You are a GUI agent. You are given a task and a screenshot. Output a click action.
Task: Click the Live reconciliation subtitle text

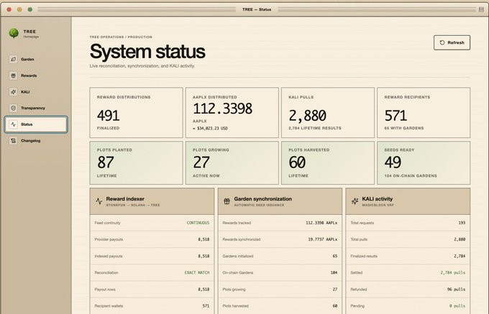[x=142, y=66]
